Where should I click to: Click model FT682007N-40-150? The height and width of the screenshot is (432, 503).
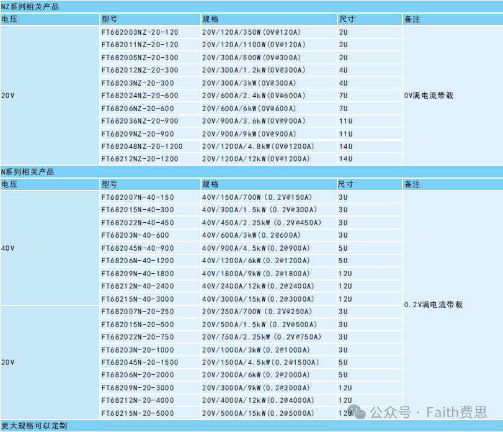[x=138, y=197]
